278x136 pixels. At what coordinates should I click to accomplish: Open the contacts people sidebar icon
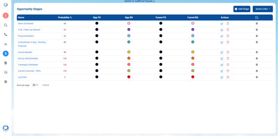[x=6, y=44]
